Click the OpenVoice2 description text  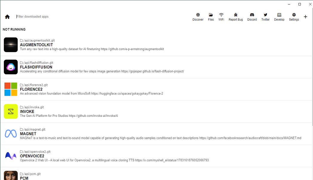(x=114, y=160)
